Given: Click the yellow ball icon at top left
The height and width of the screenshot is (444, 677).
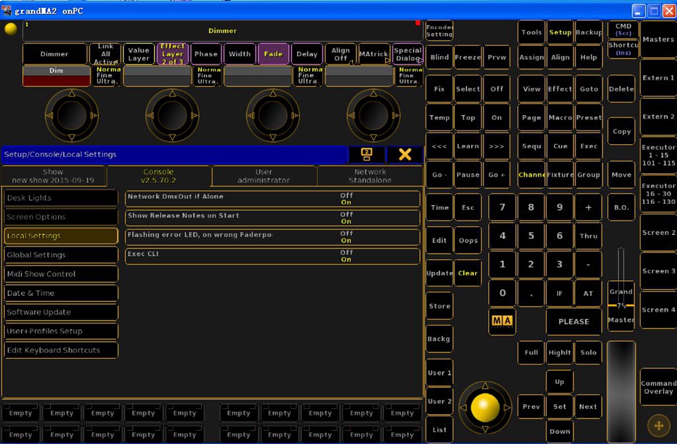Looking at the screenshot, I should 10,28.
